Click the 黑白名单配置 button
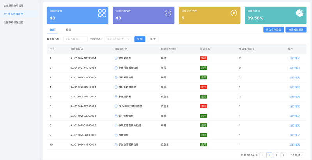The height and width of the screenshot is (160, 312). 273,30
